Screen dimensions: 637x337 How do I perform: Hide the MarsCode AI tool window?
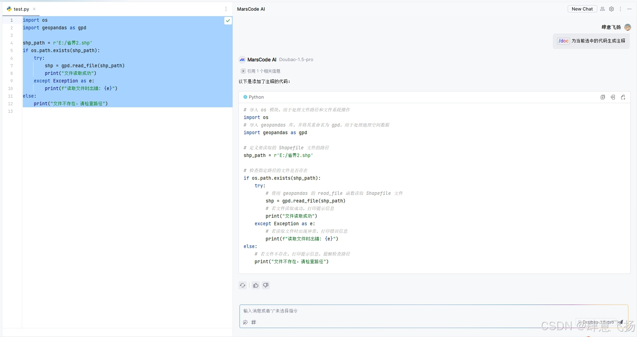tap(629, 9)
